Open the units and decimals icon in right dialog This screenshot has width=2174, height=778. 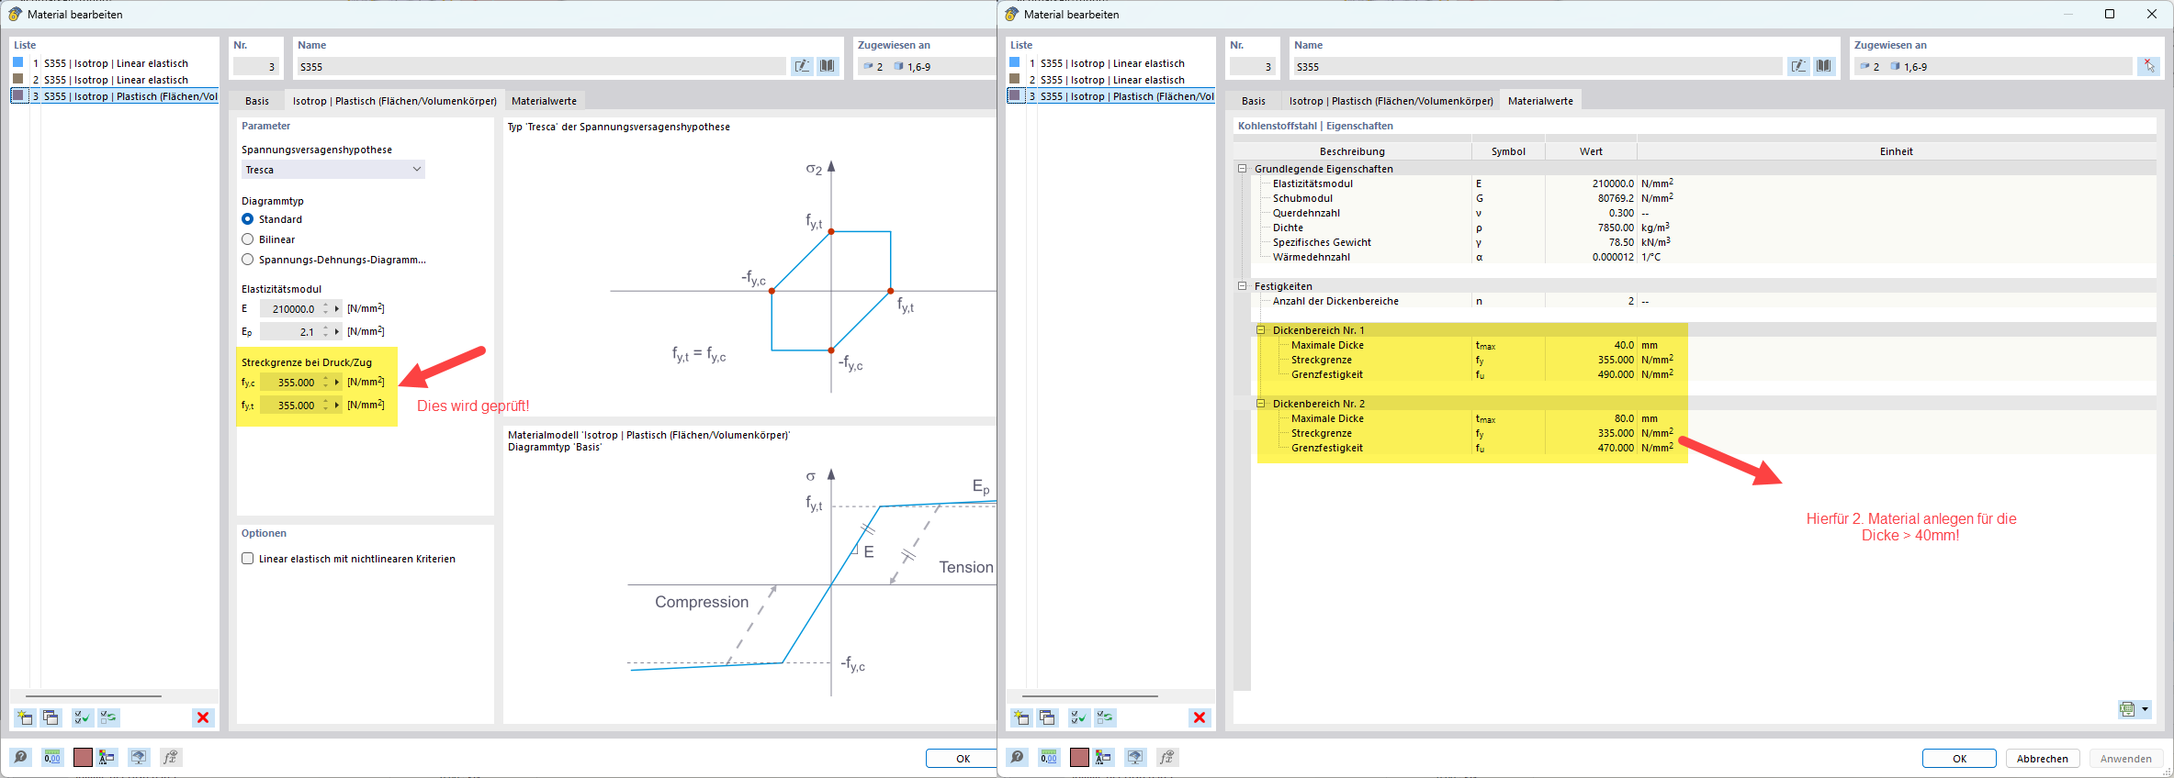[x=1048, y=757]
